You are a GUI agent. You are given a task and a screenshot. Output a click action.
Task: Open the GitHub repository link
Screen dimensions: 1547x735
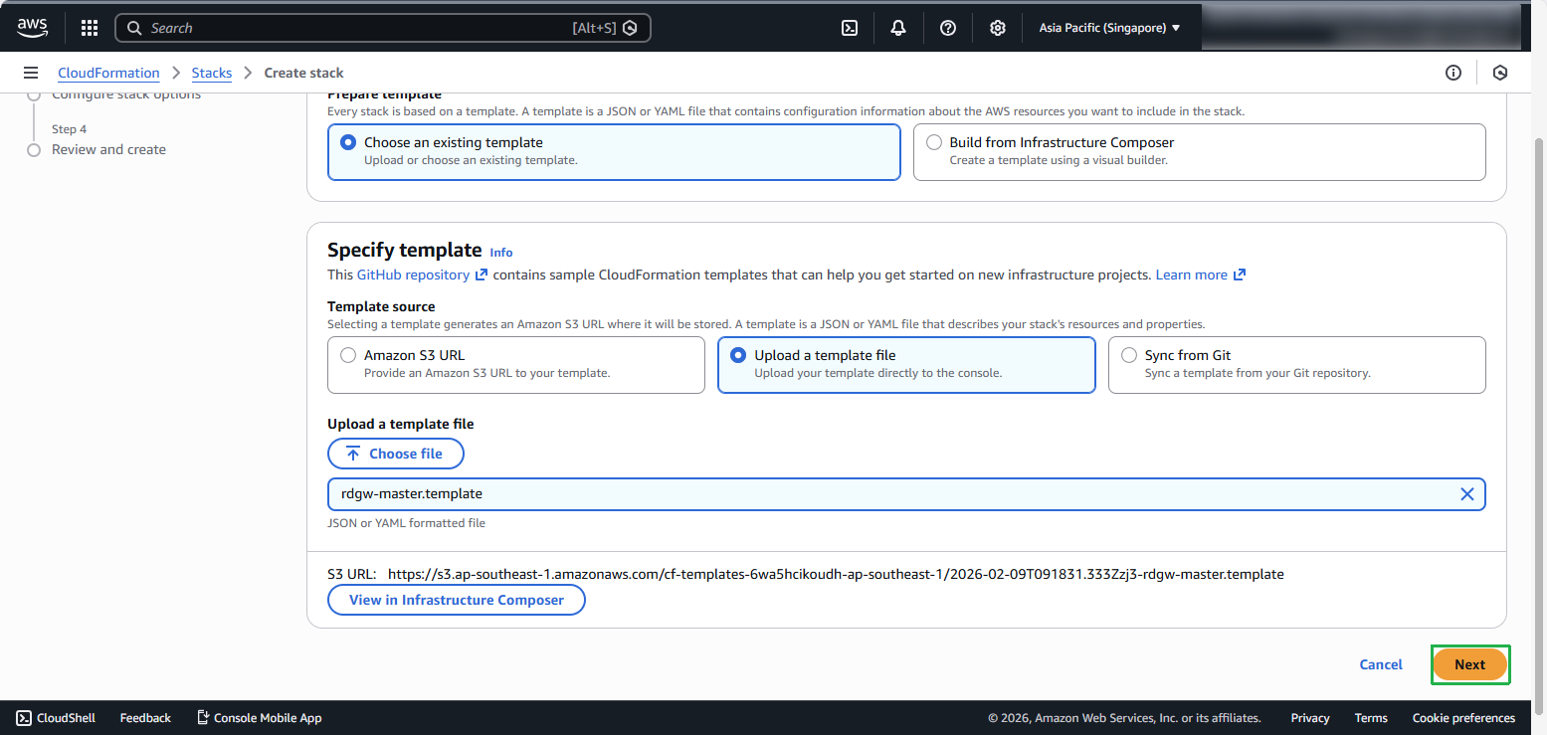coord(414,274)
